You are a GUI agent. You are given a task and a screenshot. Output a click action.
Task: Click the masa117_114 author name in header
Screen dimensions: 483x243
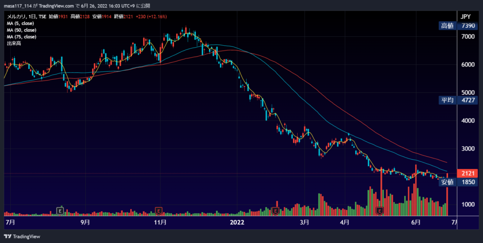(17, 6)
